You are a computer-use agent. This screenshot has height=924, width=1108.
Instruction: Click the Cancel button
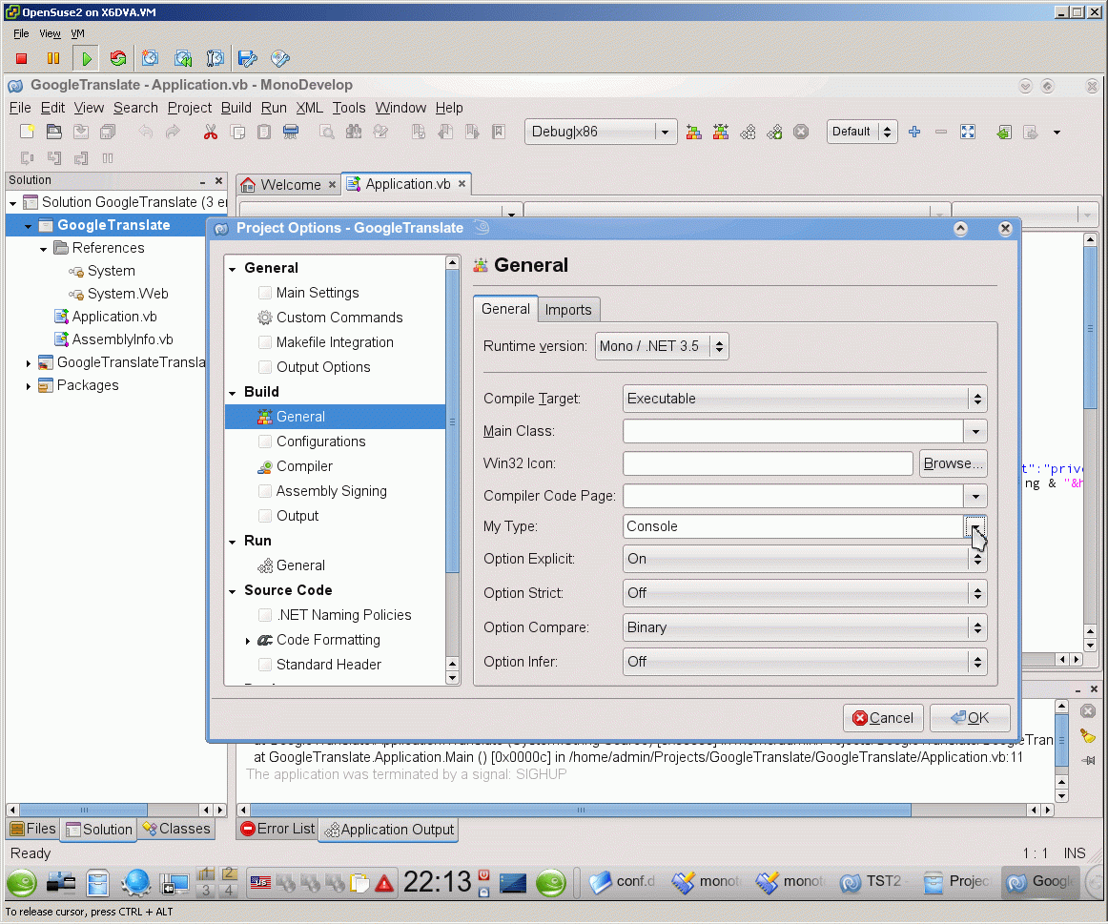tap(883, 718)
